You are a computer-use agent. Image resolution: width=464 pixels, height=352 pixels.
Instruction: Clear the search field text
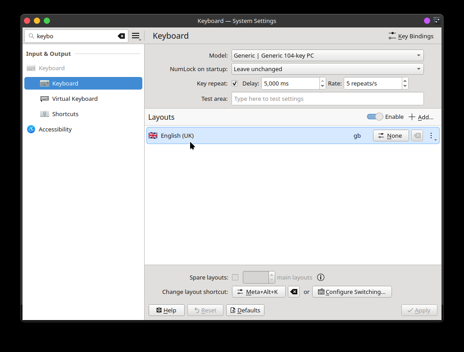tap(121, 36)
